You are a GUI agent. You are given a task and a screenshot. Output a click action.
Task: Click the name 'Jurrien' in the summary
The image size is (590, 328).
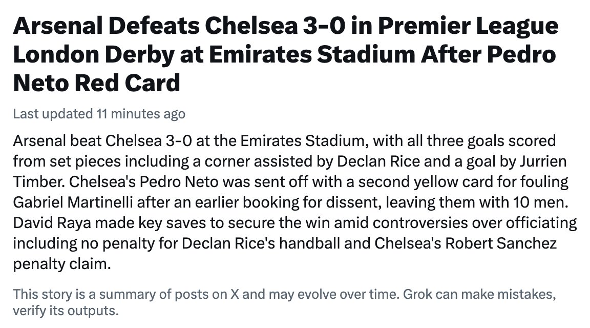(543, 161)
